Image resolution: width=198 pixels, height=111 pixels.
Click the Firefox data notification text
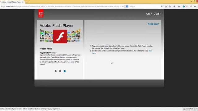click(x=30, y=109)
